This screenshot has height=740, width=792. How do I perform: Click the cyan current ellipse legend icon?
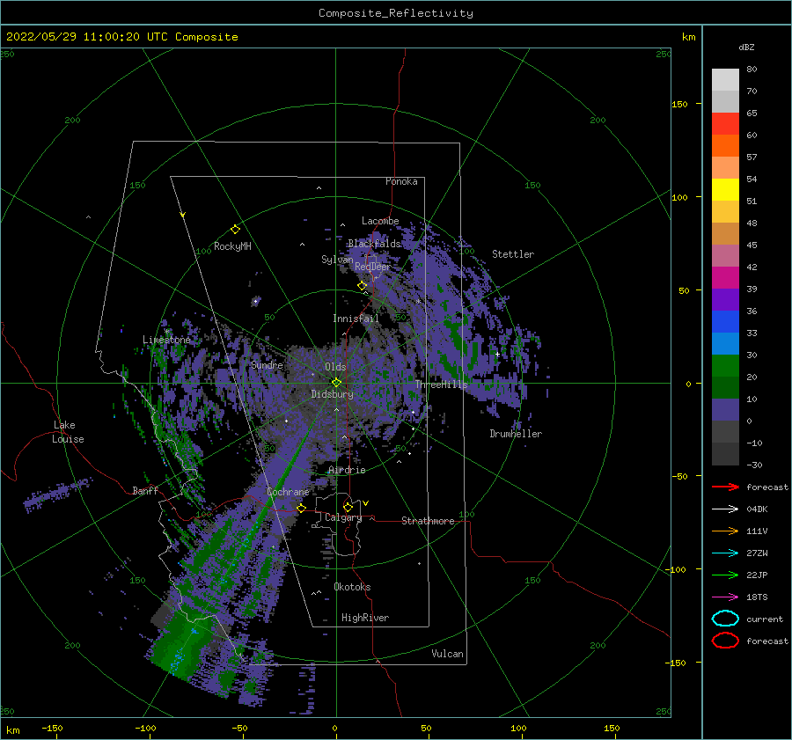point(725,619)
